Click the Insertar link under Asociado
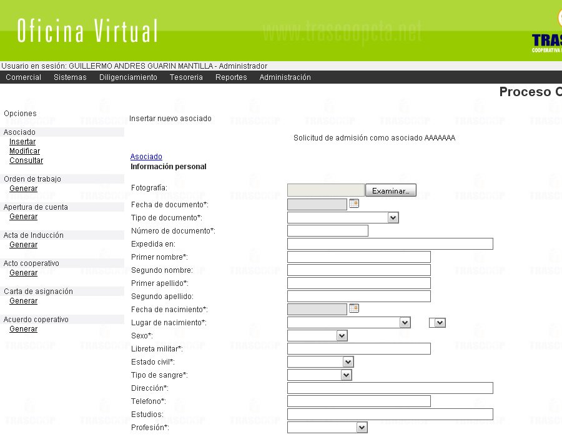 point(22,142)
